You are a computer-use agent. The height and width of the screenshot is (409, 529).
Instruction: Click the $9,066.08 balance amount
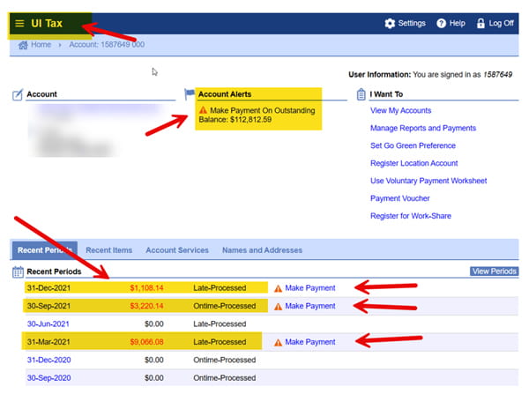[146, 342]
